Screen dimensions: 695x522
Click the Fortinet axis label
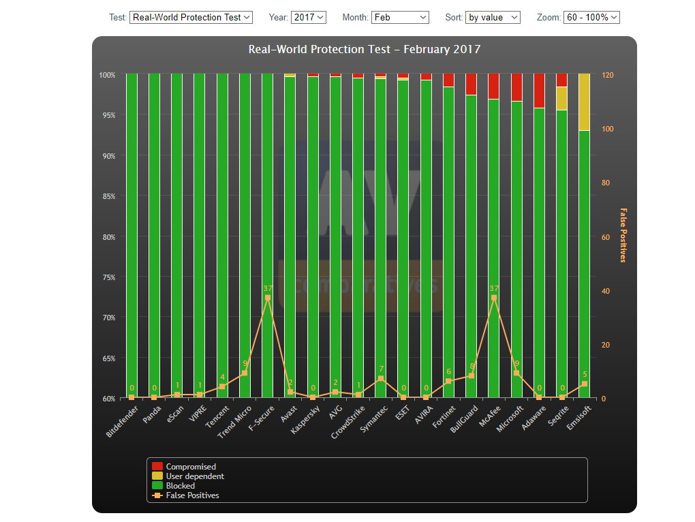[444, 417]
